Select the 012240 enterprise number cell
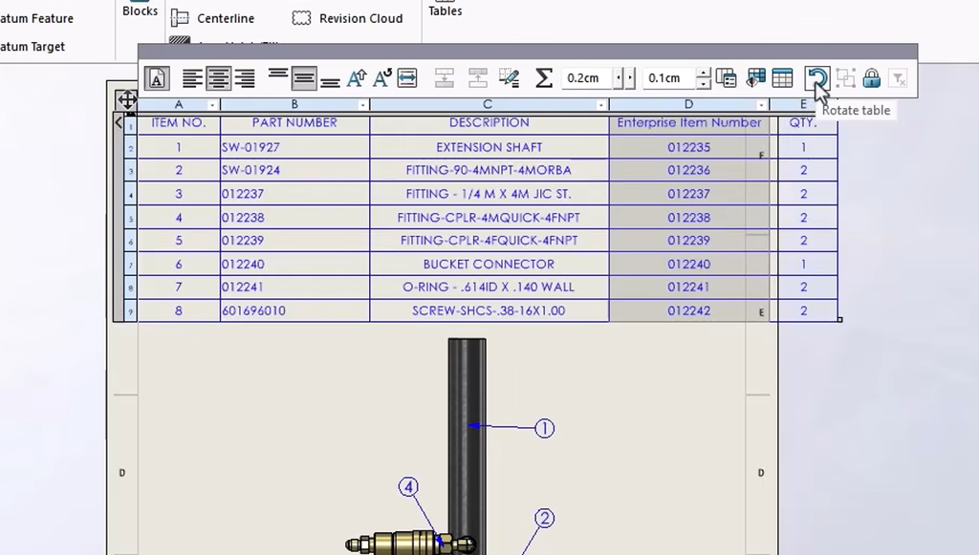Viewport: 979px width, 555px height. click(689, 264)
